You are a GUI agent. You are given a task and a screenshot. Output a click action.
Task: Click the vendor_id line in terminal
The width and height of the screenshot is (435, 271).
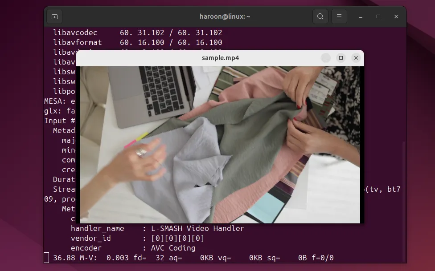pyautogui.click(x=137, y=239)
